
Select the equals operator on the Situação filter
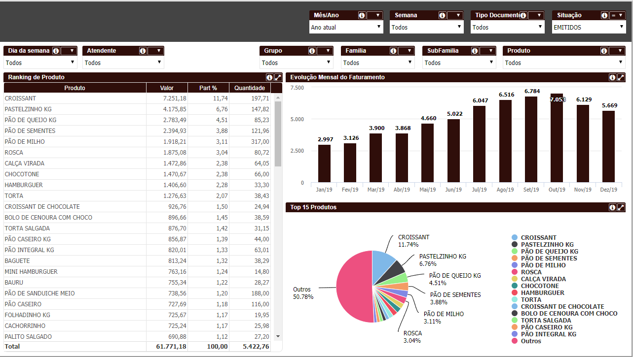pyautogui.click(x=613, y=15)
